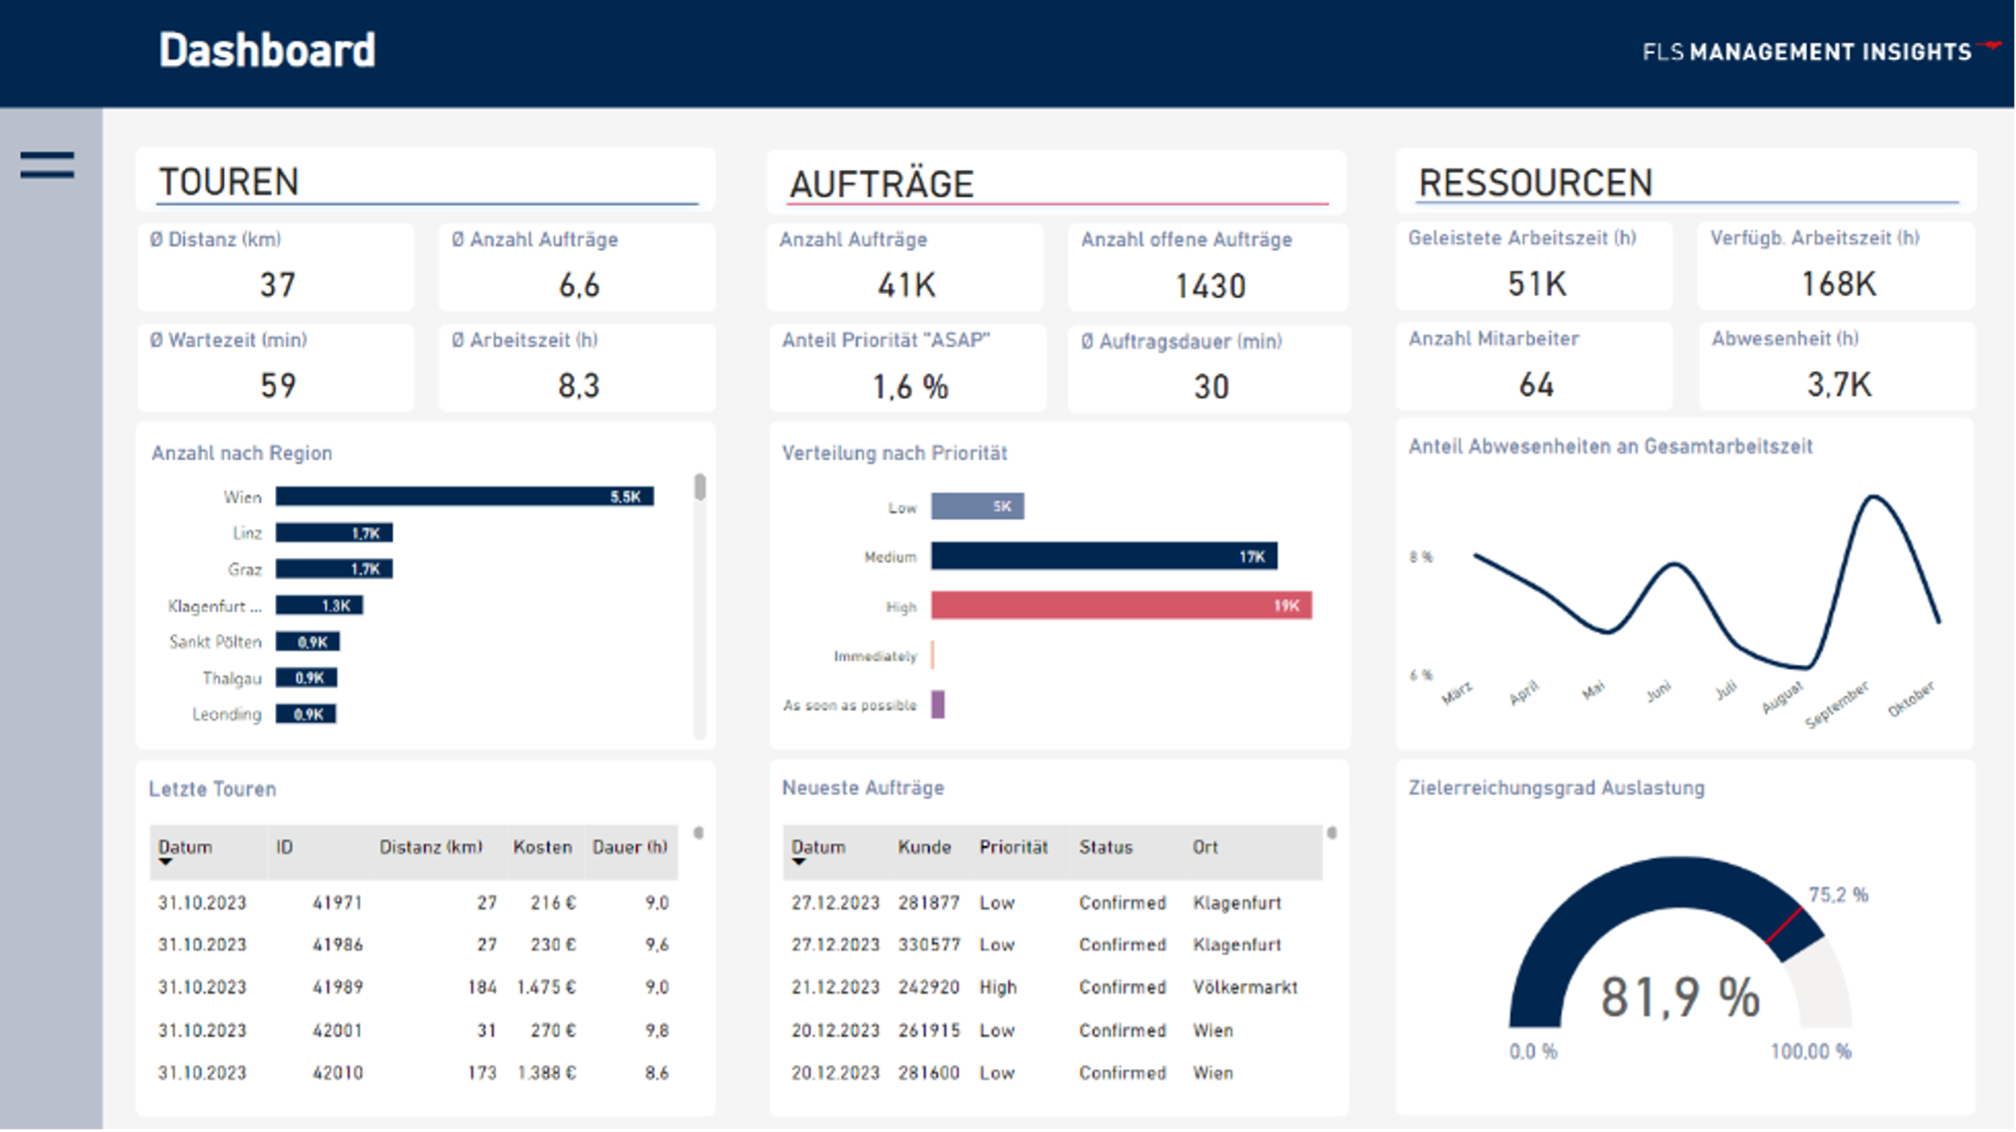This screenshot has height=1132, width=2016.
Task: Select the Immediately priority bar
Action: (933, 655)
